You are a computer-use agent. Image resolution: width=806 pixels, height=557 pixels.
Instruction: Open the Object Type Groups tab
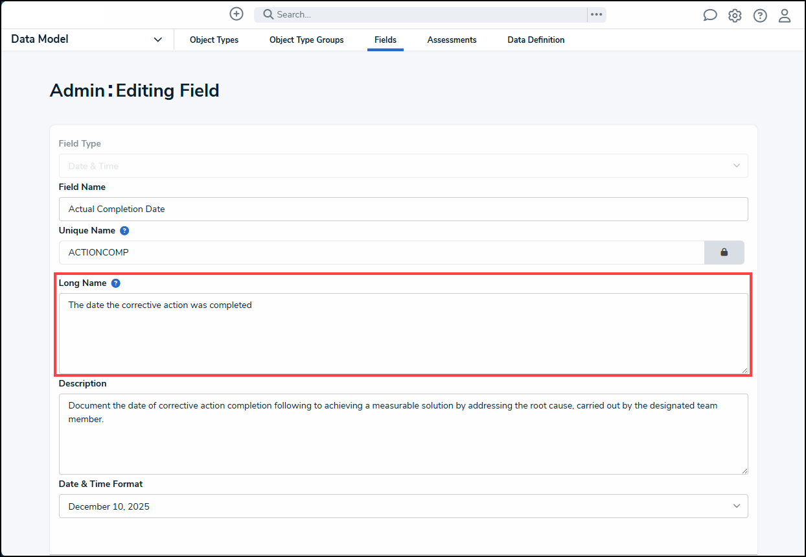tap(306, 40)
